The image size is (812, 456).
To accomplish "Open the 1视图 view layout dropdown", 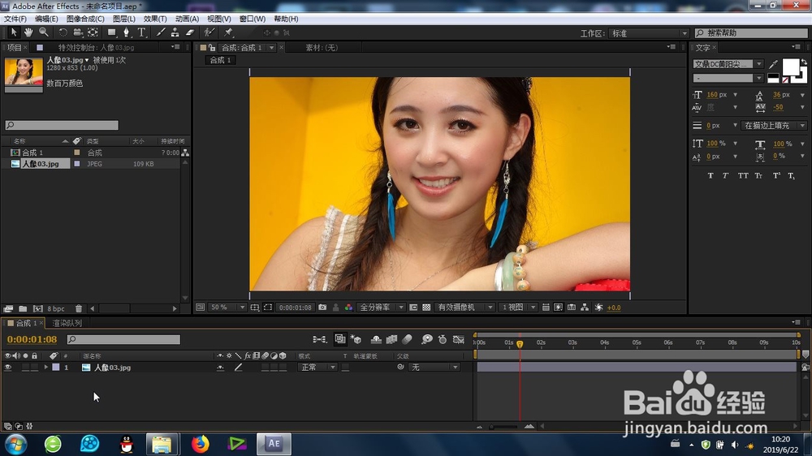I will (x=518, y=308).
